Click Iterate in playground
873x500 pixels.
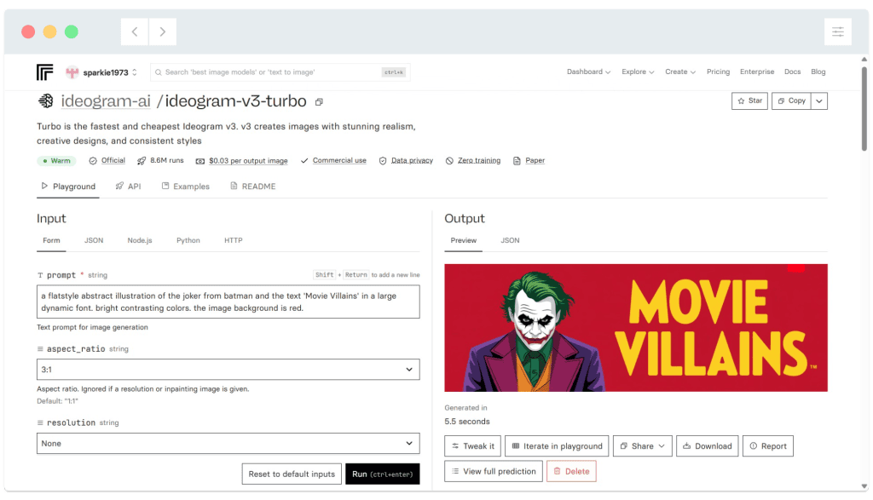[x=557, y=446]
